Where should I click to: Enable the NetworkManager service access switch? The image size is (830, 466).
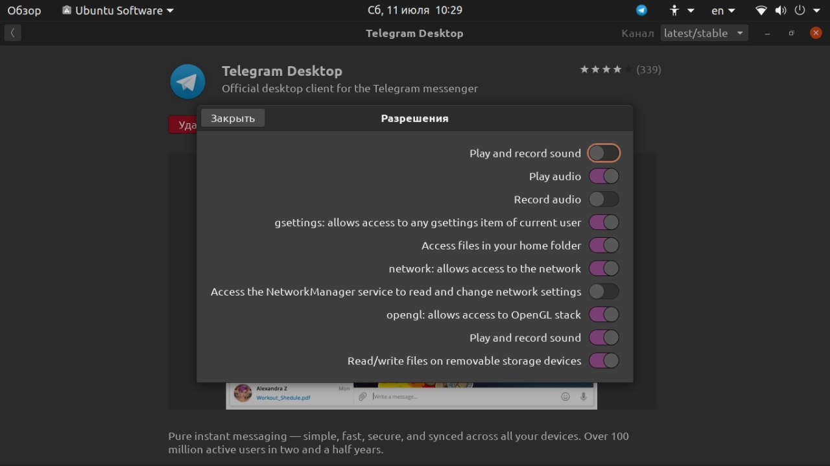point(604,292)
